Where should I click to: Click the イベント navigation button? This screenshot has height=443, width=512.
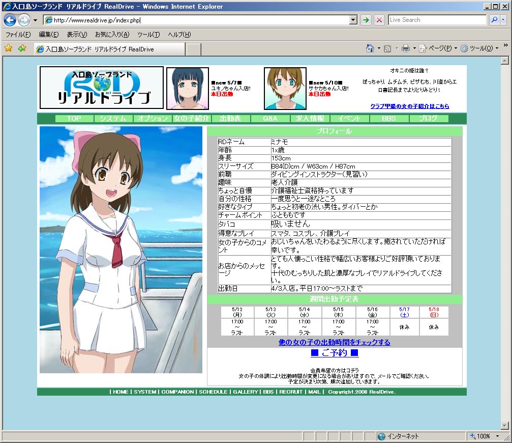[x=349, y=118]
